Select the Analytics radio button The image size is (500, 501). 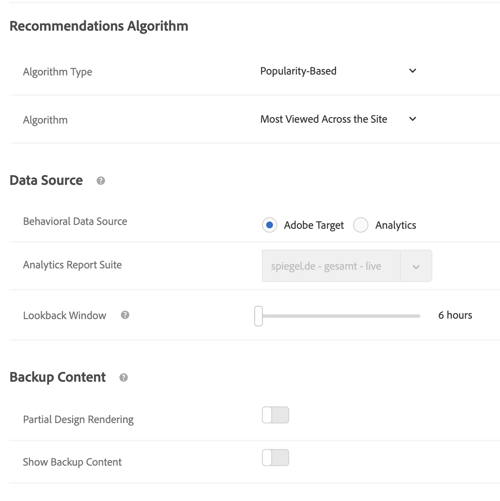[x=360, y=225]
